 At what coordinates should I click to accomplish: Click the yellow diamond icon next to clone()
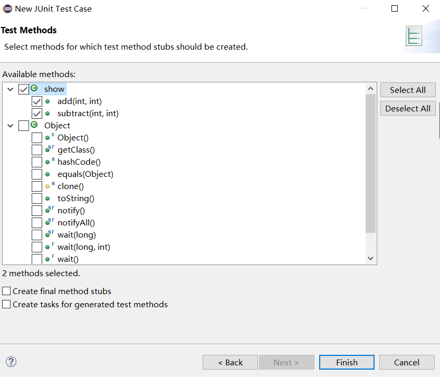(47, 186)
